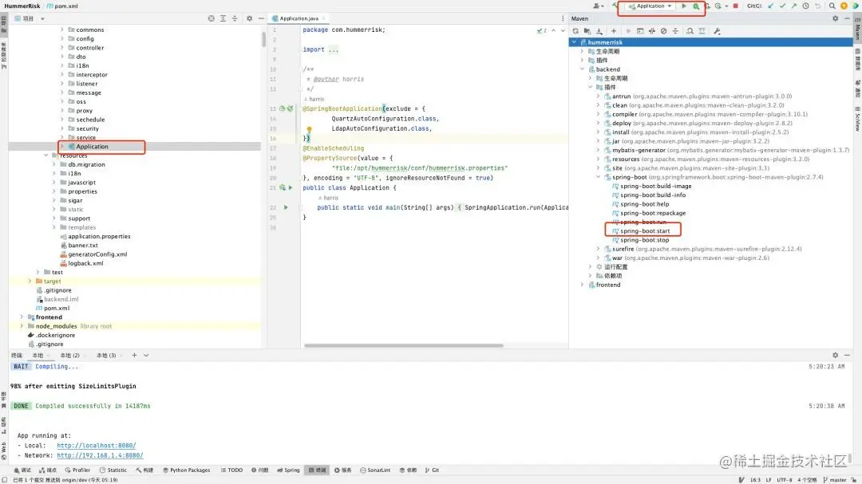Viewport: 862px width, 484px height.
Task: Run the Application configuration with green play
Action: (x=684, y=6)
